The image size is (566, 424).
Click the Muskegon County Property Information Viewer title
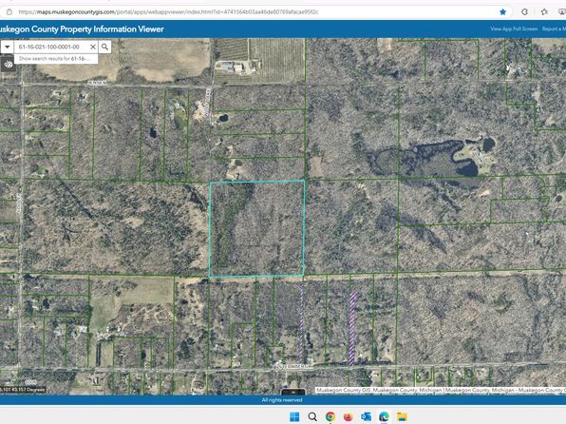point(82,29)
